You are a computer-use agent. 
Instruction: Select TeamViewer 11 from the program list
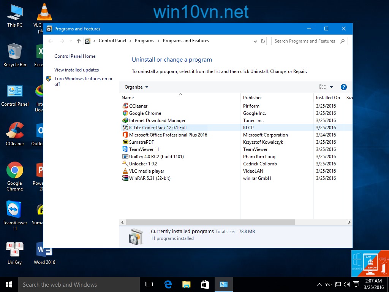pyautogui.click(x=145, y=149)
